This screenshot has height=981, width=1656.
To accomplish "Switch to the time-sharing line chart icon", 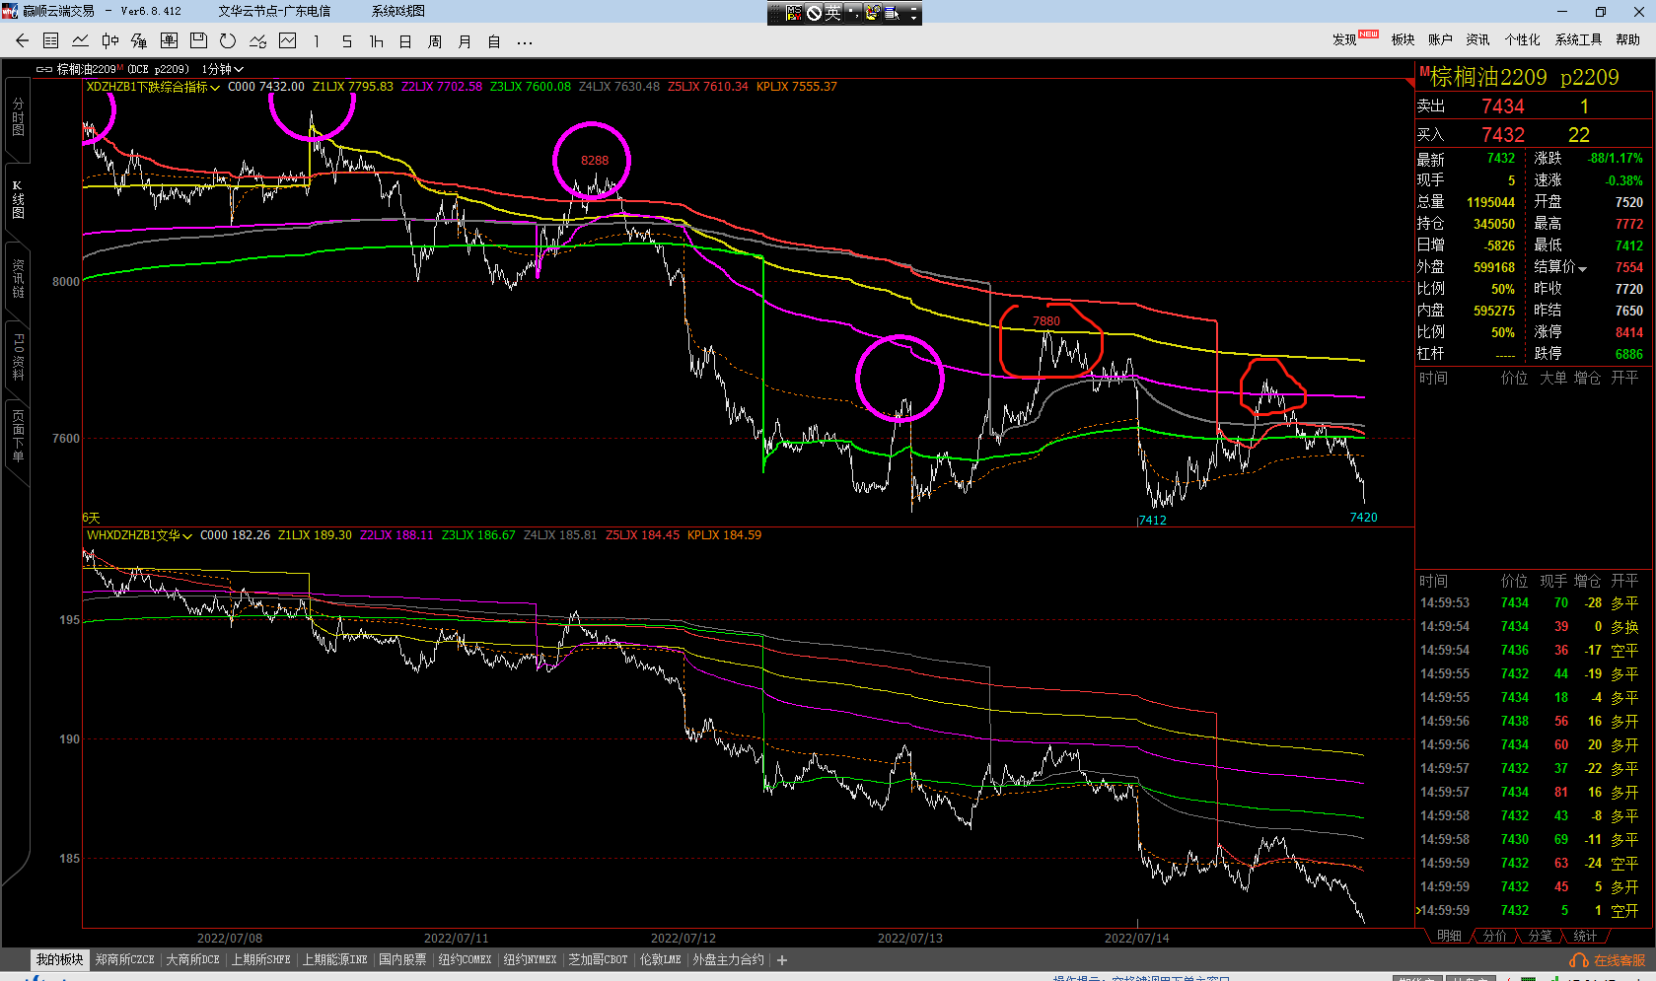I will (x=81, y=41).
